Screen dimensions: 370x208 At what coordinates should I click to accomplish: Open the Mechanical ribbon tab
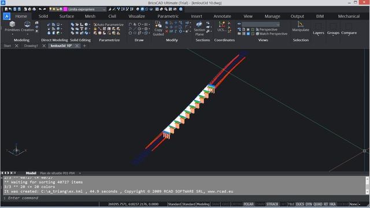pos(349,16)
